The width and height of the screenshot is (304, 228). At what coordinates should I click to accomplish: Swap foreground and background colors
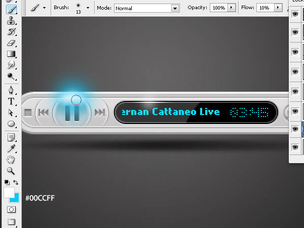point(16,182)
